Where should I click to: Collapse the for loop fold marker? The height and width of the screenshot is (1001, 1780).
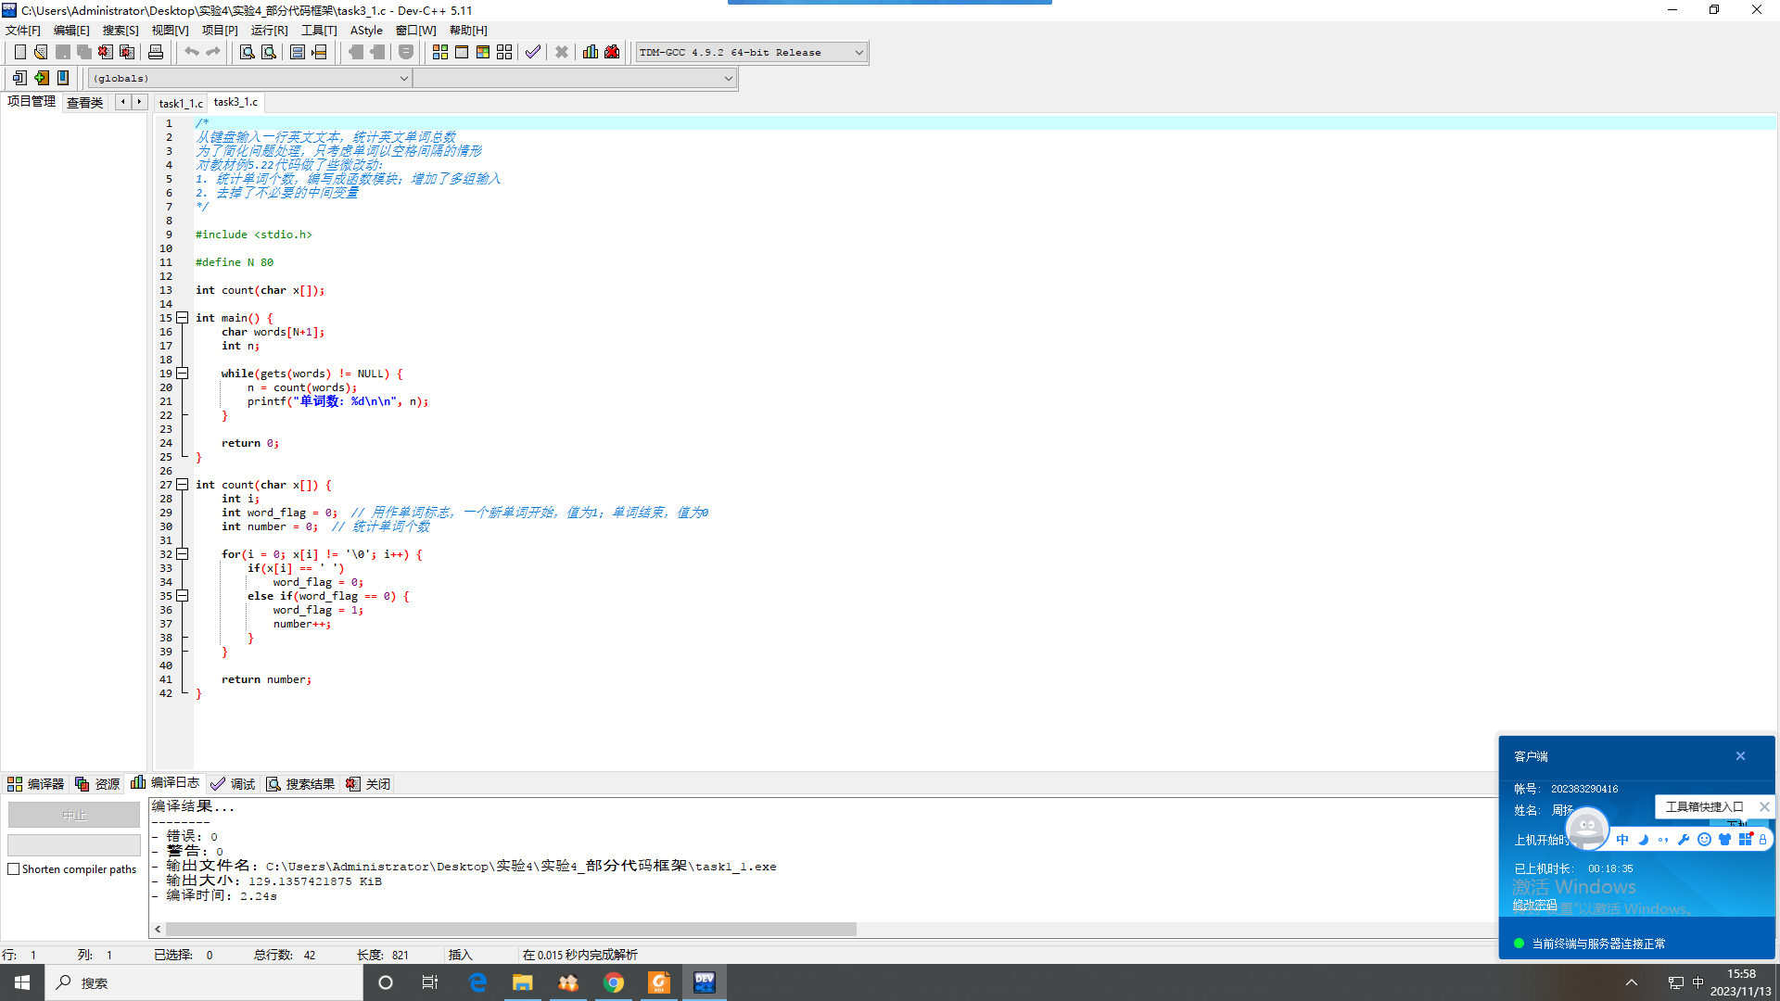click(x=183, y=554)
